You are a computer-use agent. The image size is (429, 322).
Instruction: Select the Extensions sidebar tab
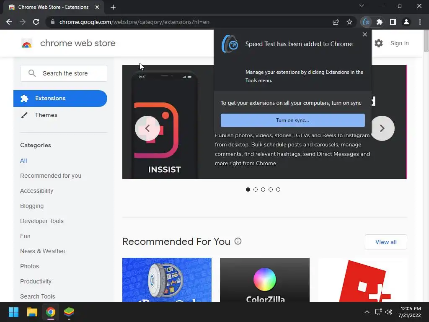point(60,98)
